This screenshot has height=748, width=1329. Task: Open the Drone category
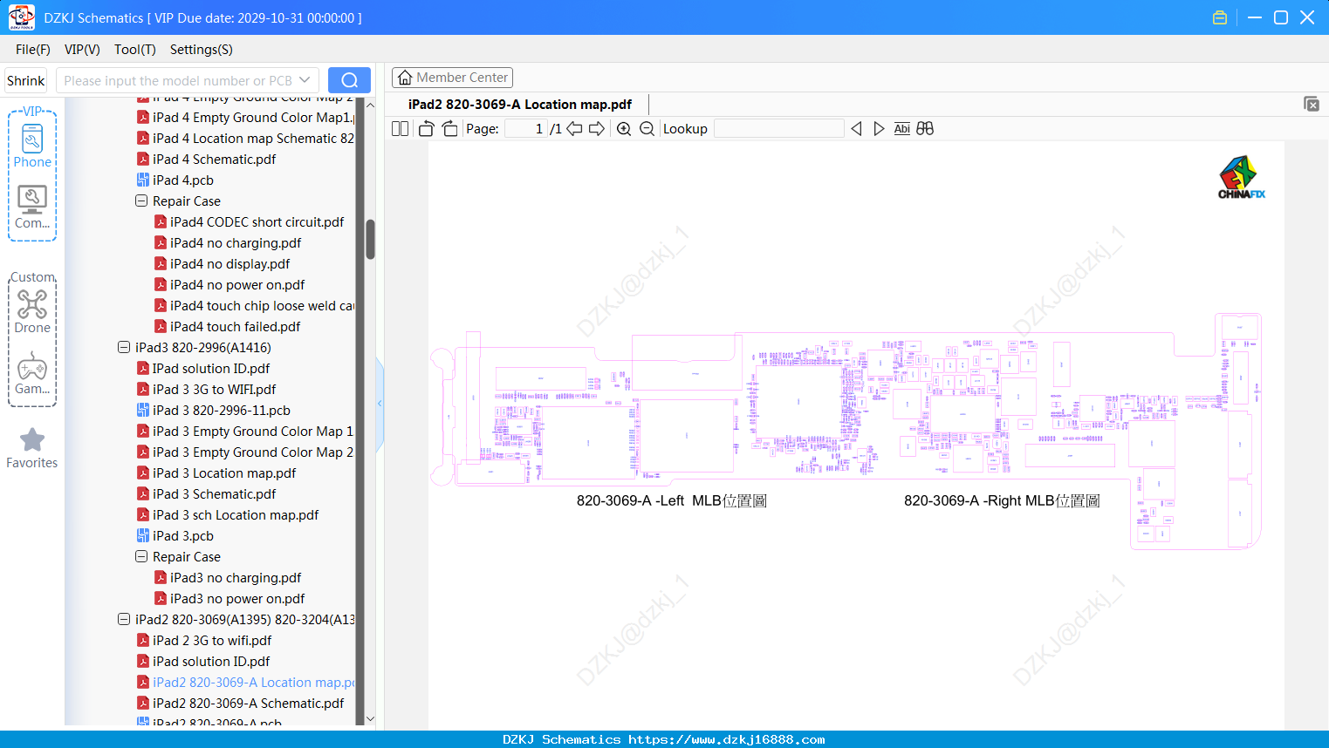pos(32,311)
